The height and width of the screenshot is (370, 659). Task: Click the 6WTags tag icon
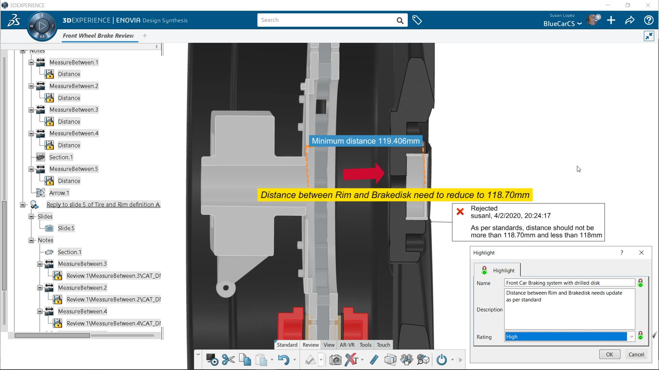[x=417, y=20]
